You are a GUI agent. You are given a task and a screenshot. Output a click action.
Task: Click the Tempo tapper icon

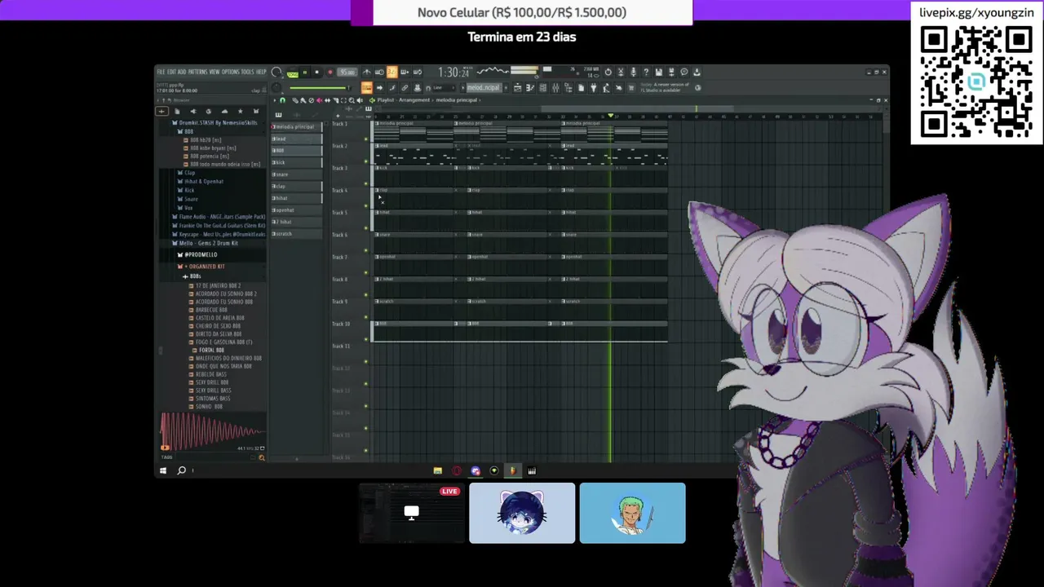tap(606, 87)
